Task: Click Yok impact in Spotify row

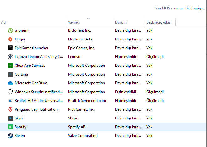Action: [x=149, y=127]
